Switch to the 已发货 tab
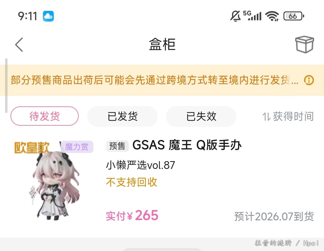Viewport: 324px width, 251px height. (123, 116)
